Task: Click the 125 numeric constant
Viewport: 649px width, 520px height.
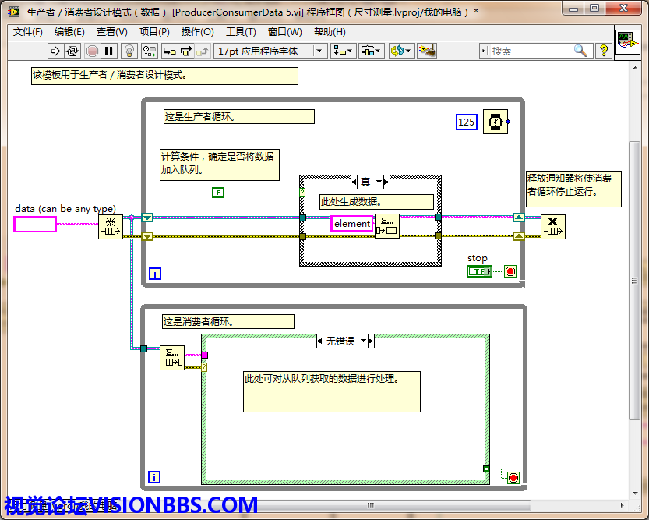Action: [x=466, y=122]
